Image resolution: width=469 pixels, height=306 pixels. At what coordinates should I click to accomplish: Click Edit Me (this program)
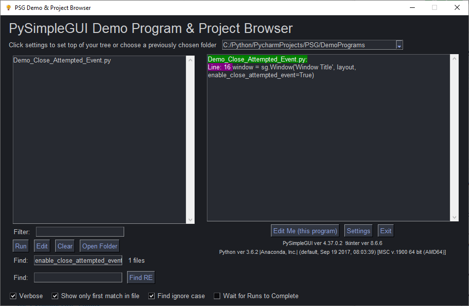coord(304,230)
